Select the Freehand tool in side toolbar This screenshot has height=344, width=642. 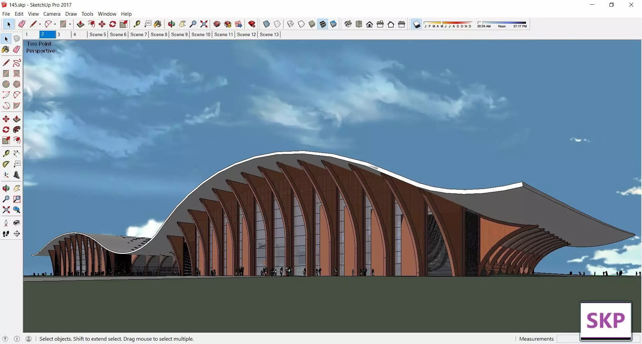tap(17, 63)
